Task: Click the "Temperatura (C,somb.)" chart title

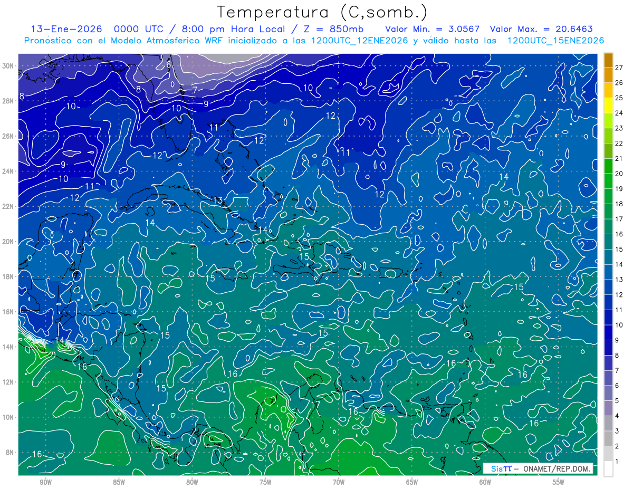Action: point(322,12)
